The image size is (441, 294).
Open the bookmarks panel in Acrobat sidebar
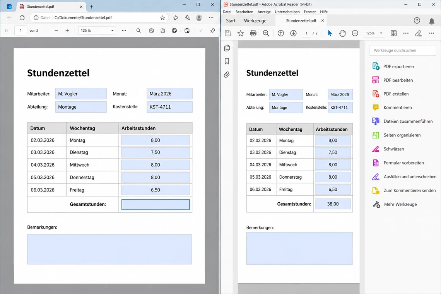coord(227,62)
